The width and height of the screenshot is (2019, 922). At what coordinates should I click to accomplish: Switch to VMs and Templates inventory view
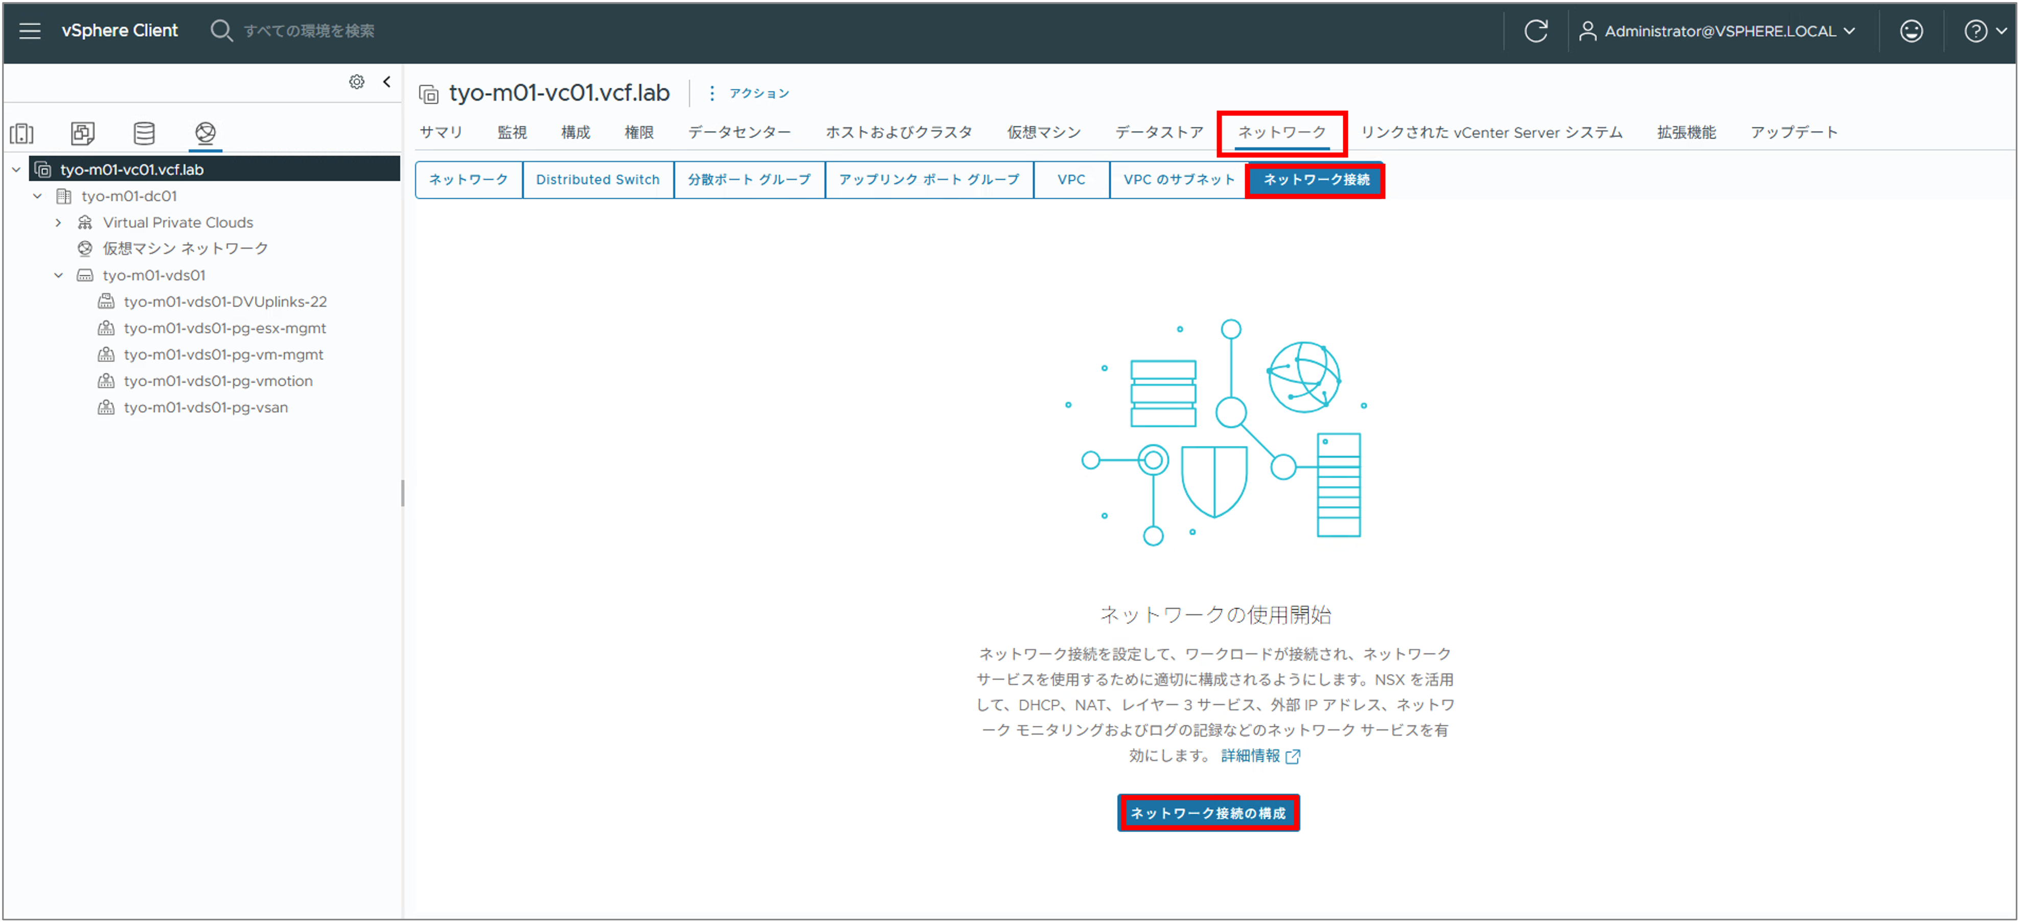coord(81,133)
